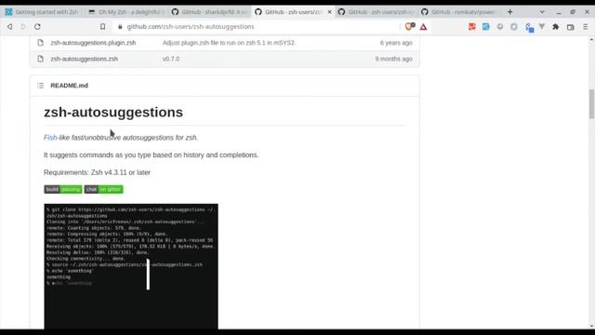Click the scrollbar up arrow
This screenshot has height=335, width=595.
pyautogui.click(x=591, y=39)
